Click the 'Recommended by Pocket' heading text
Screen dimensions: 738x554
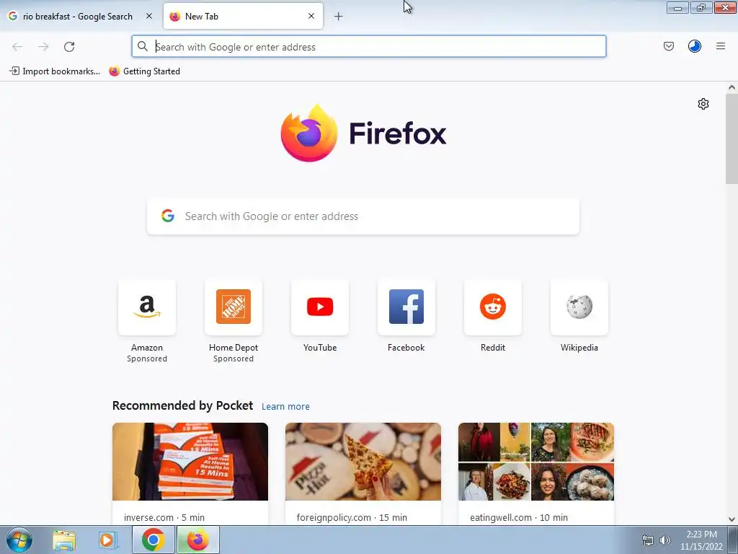[x=182, y=405]
